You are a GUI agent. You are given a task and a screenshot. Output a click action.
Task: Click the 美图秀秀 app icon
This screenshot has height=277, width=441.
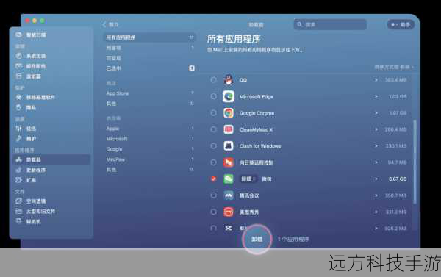[229, 212]
